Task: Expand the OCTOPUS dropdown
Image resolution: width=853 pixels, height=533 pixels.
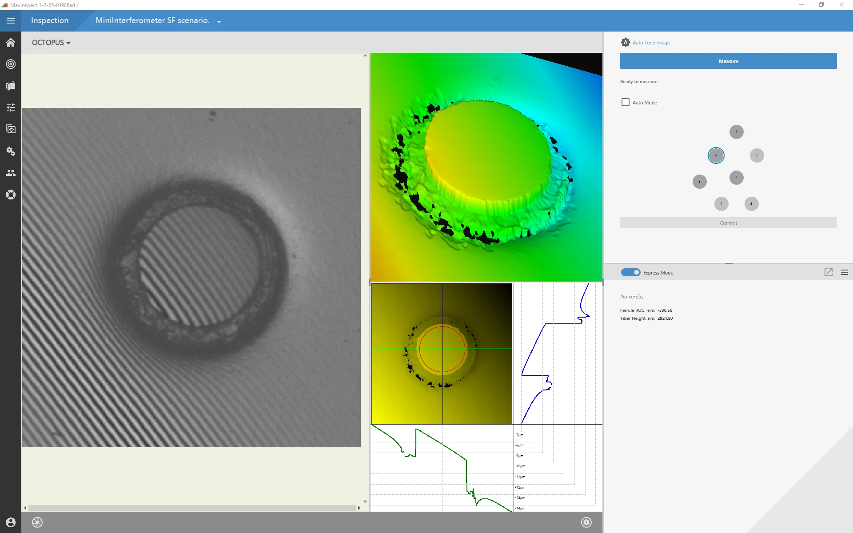Action: pyautogui.click(x=51, y=43)
